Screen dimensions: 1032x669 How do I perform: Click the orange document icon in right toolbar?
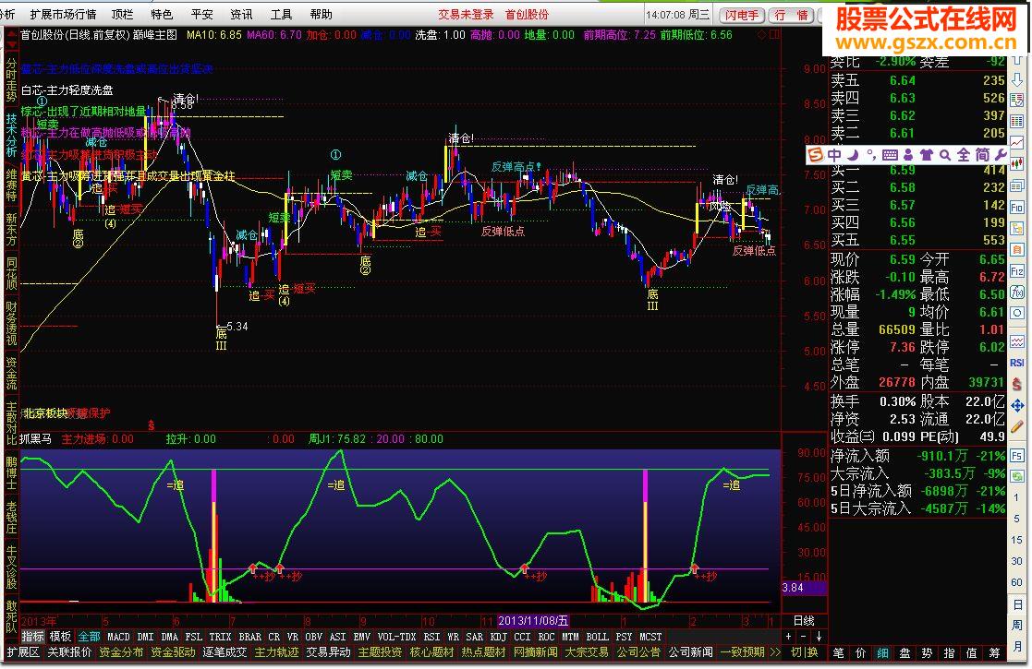tap(1017, 249)
